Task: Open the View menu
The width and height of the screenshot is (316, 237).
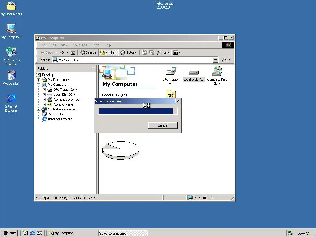Action: coord(64,45)
